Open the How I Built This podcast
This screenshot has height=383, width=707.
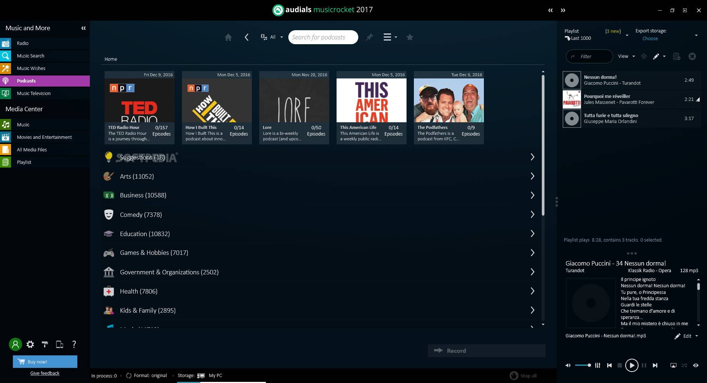217,108
